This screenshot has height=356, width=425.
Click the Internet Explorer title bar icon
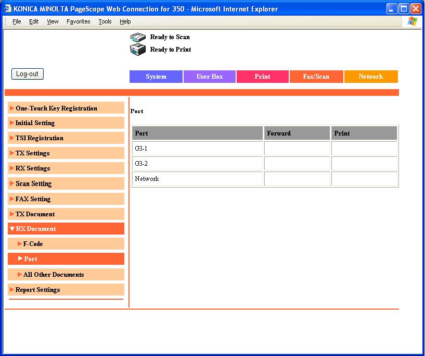coord(7,9)
